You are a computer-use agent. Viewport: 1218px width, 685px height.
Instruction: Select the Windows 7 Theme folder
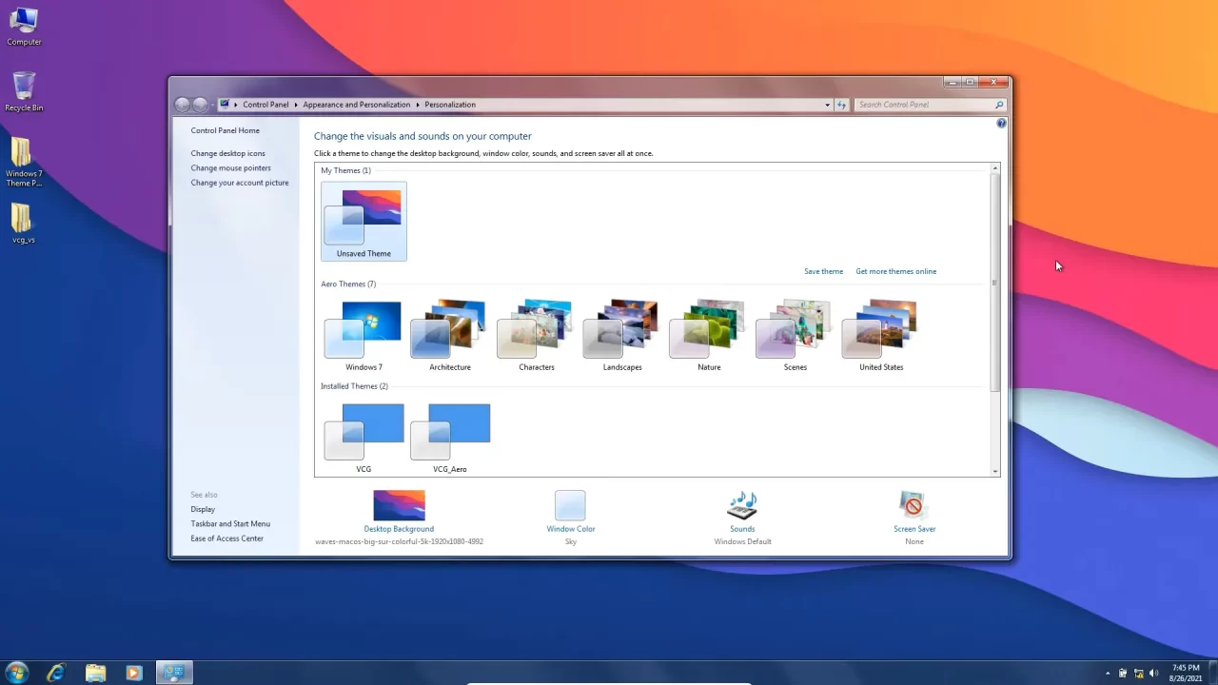(24, 162)
